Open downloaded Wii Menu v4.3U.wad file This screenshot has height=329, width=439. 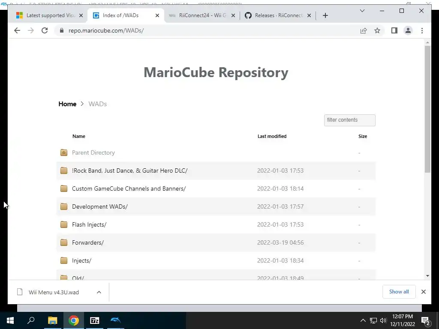[54, 292]
